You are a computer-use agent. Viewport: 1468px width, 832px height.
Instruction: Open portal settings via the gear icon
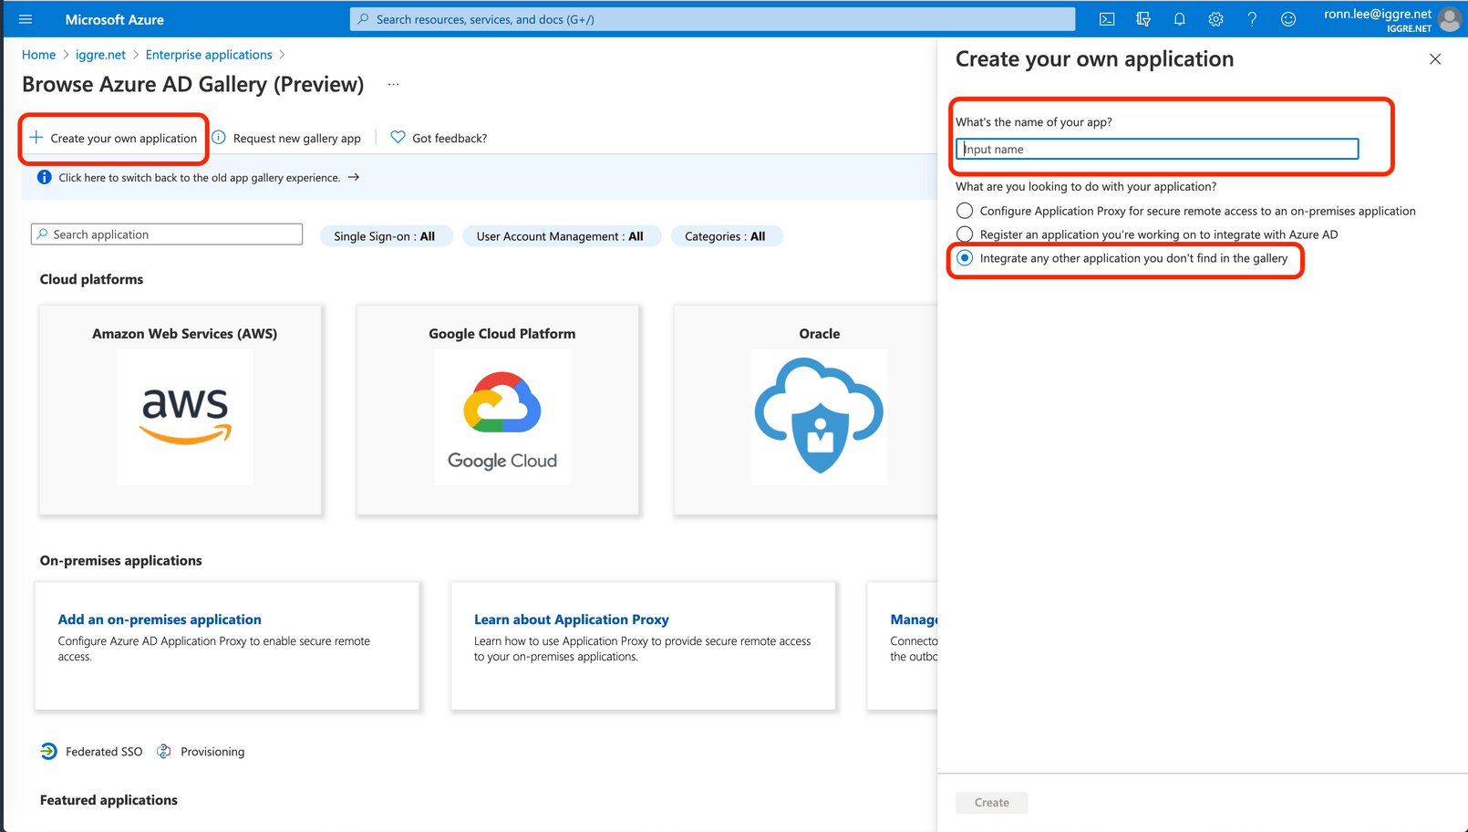click(x=1215, y=19)
